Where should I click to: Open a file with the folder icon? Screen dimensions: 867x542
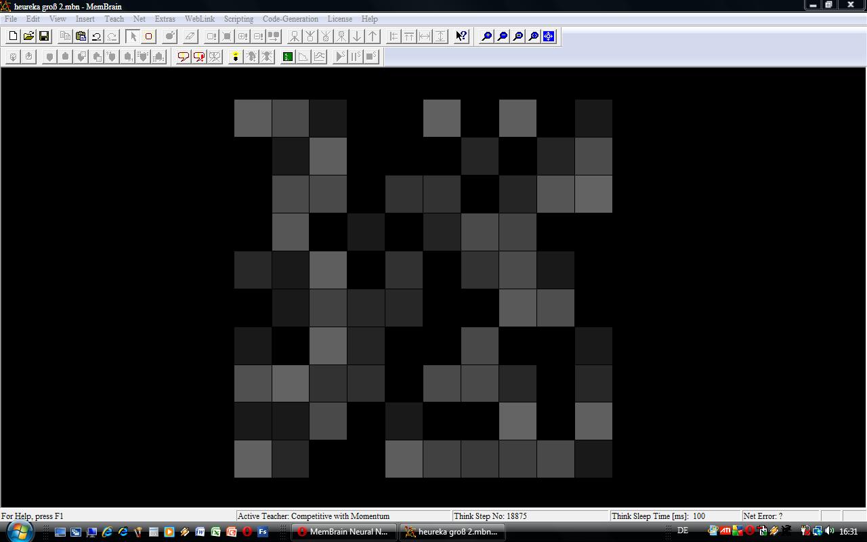click(x=28, y=37)
